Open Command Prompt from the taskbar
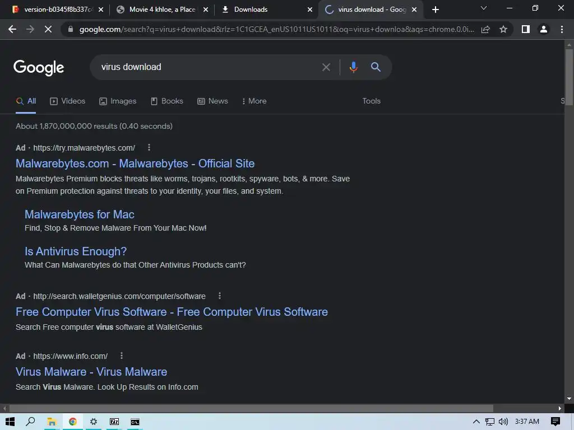 click(135, 422)
